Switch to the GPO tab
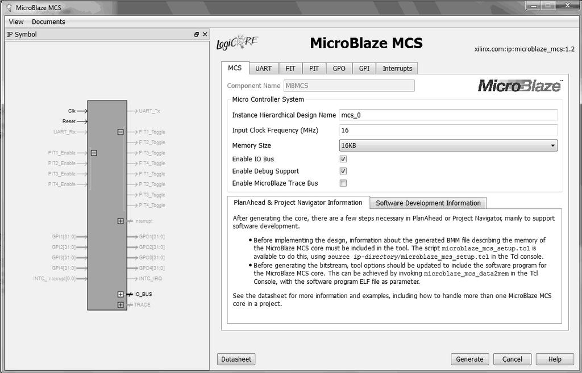Screen dimensions: 582x373 339,69
